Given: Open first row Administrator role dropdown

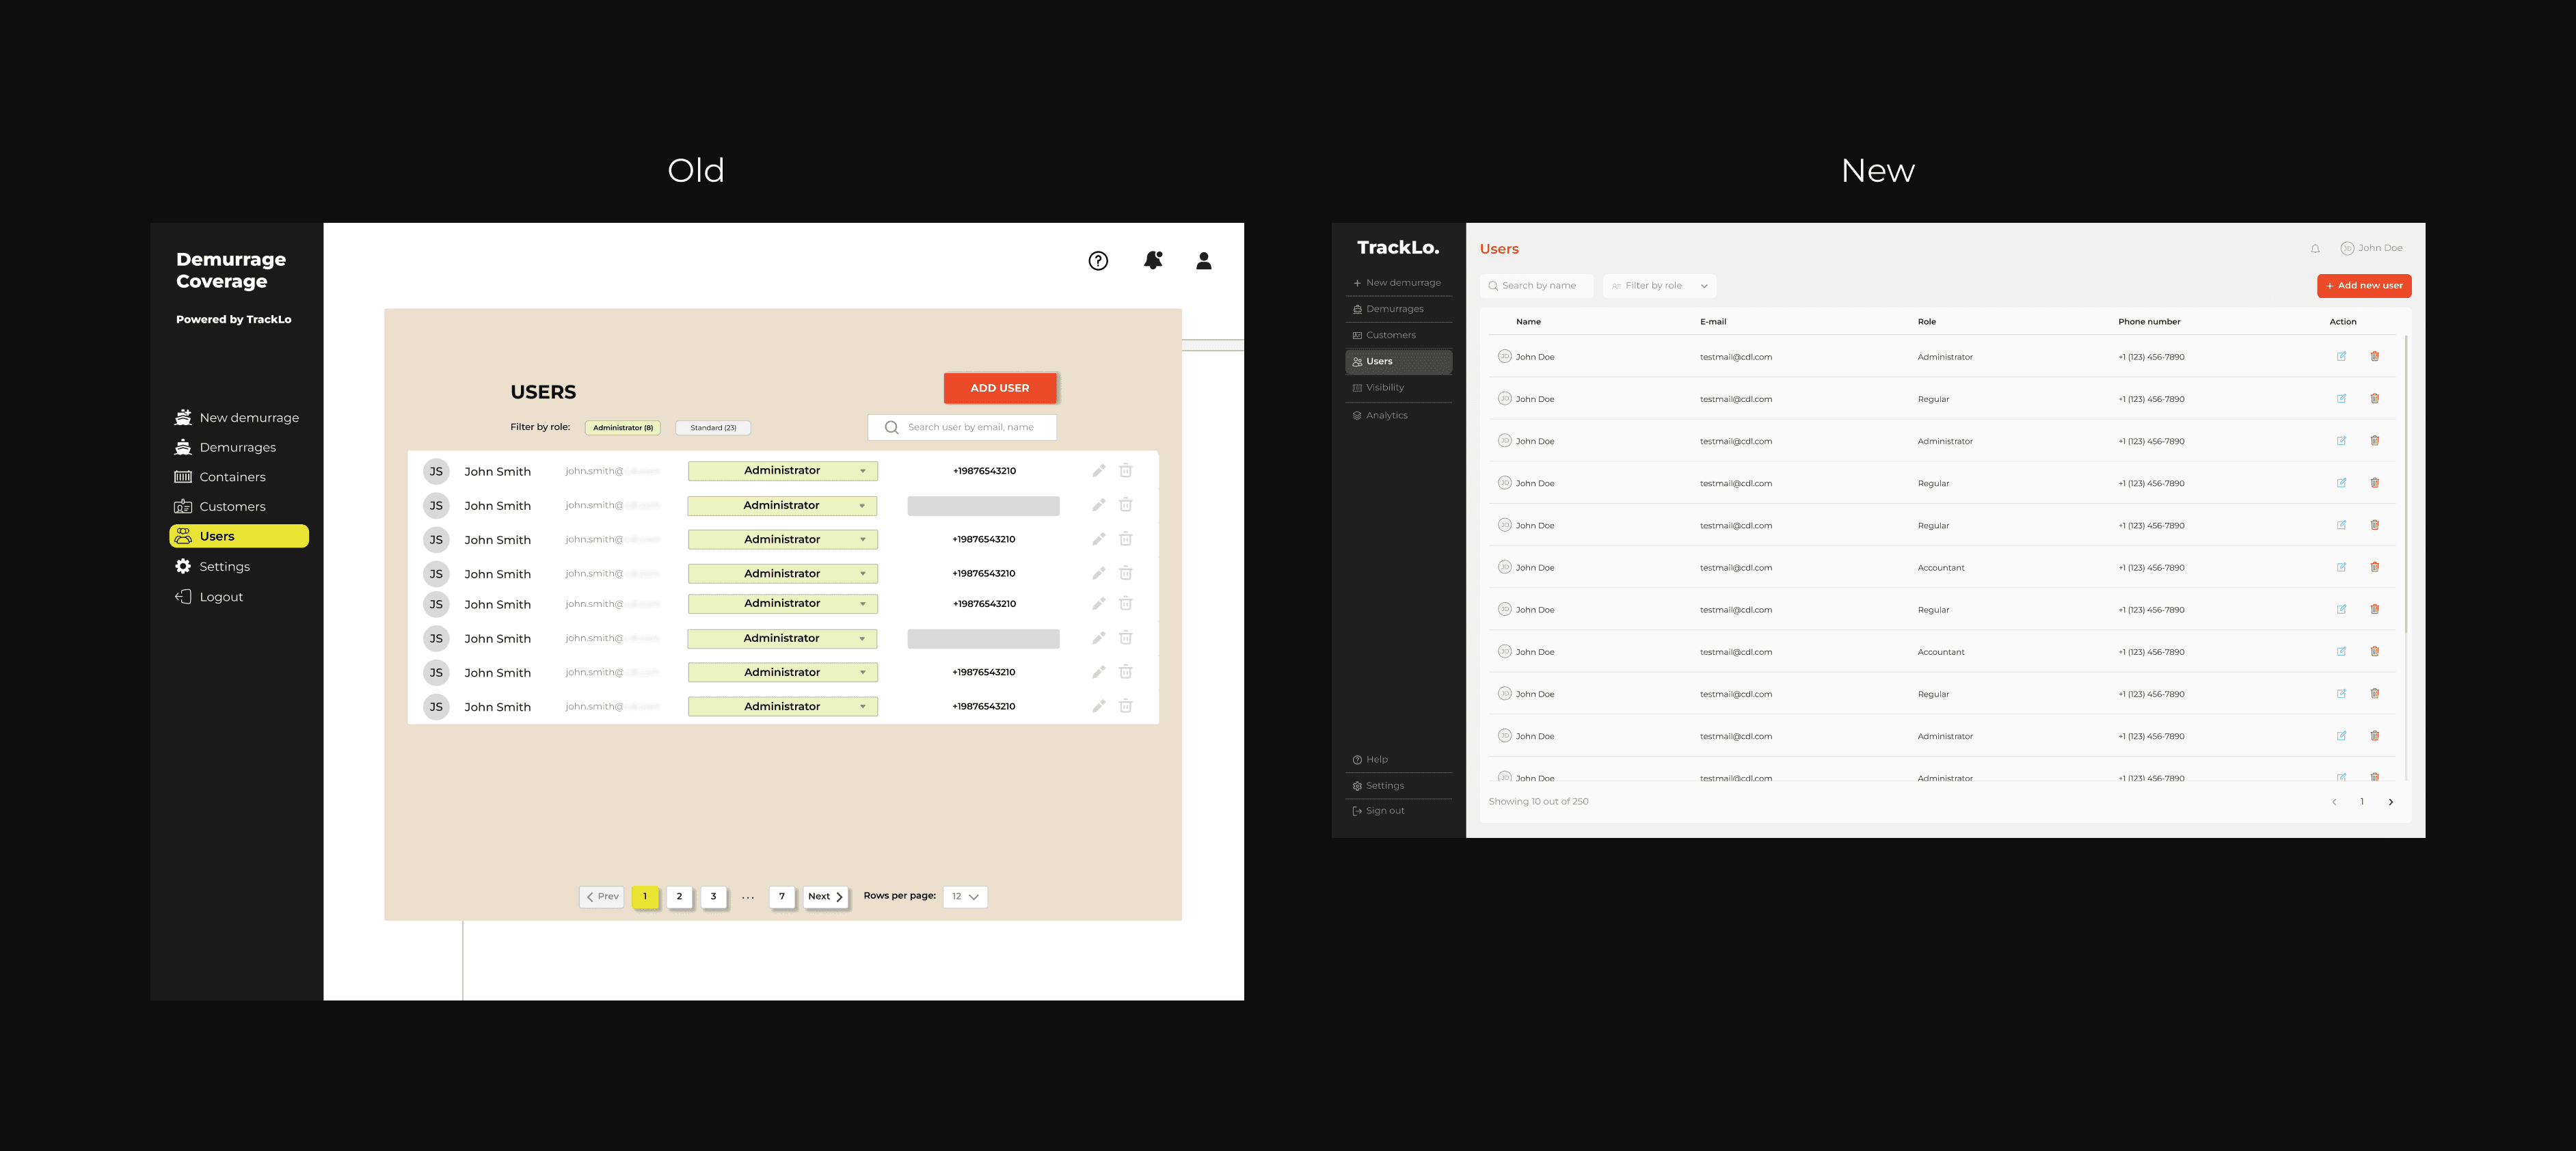Looking at the screenshot, I should coord(782,471).
